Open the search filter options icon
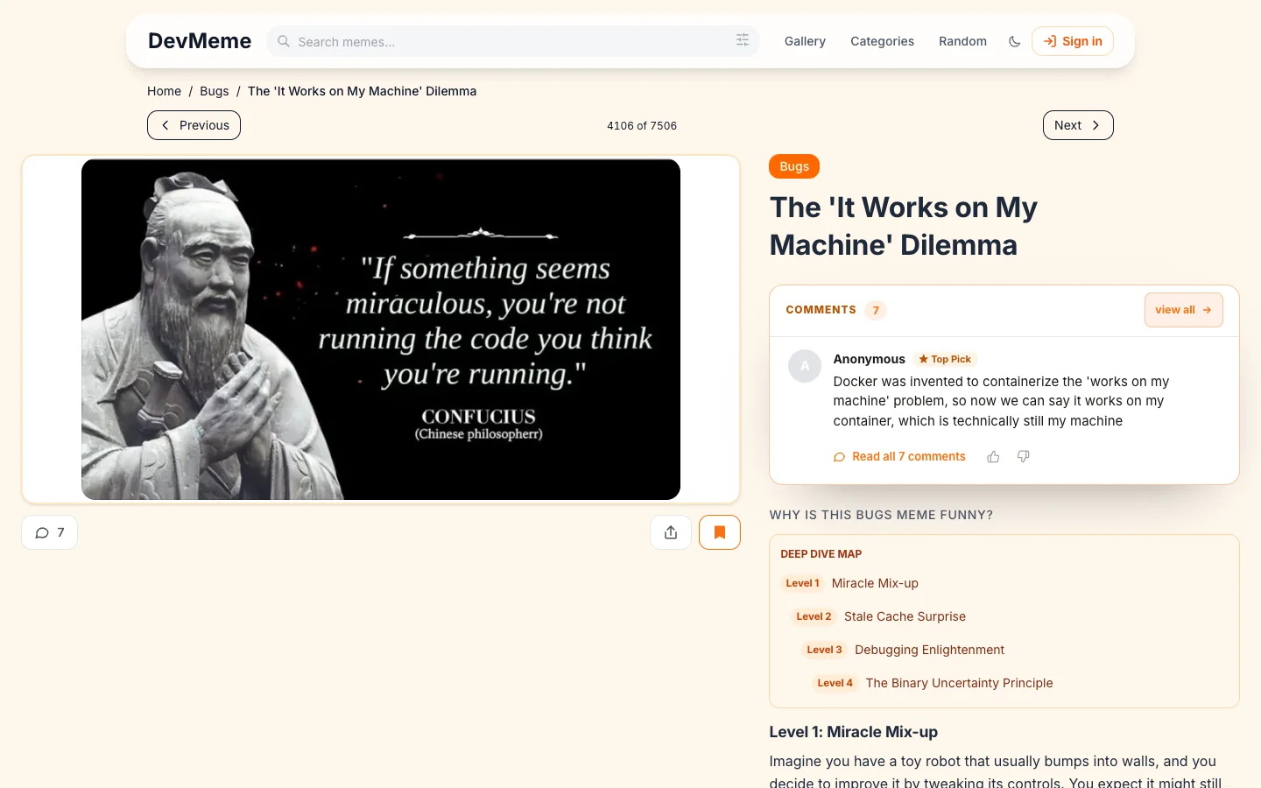 click(743, 40)
